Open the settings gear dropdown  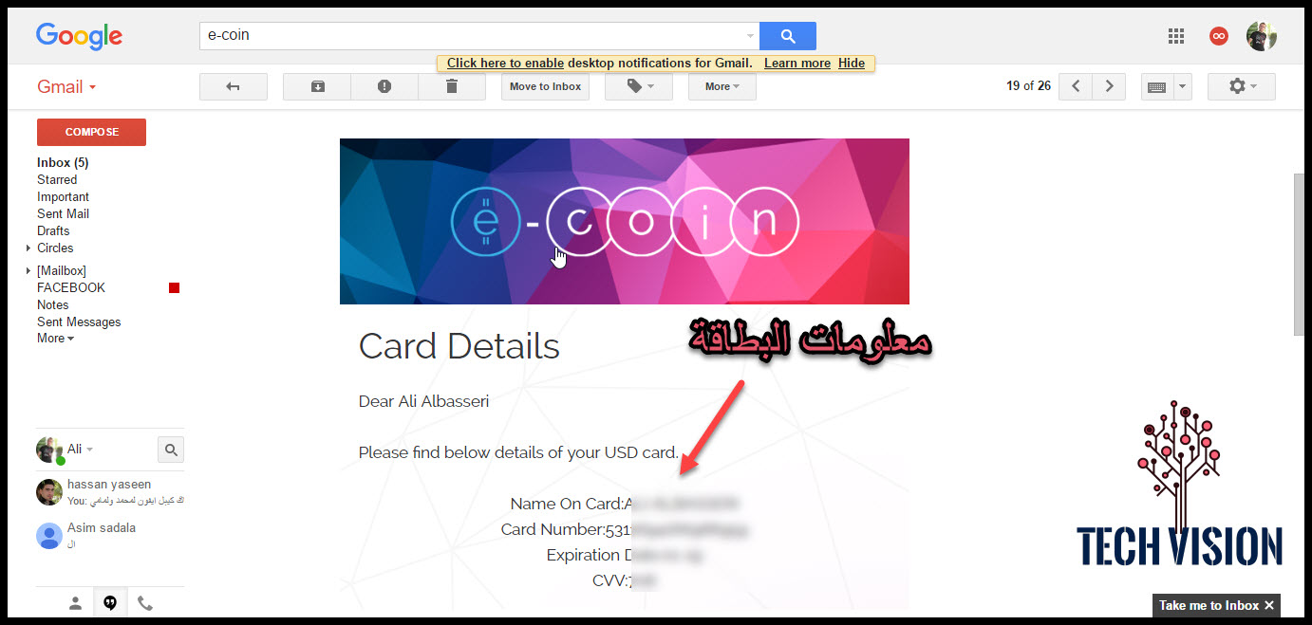[1242, 86]
